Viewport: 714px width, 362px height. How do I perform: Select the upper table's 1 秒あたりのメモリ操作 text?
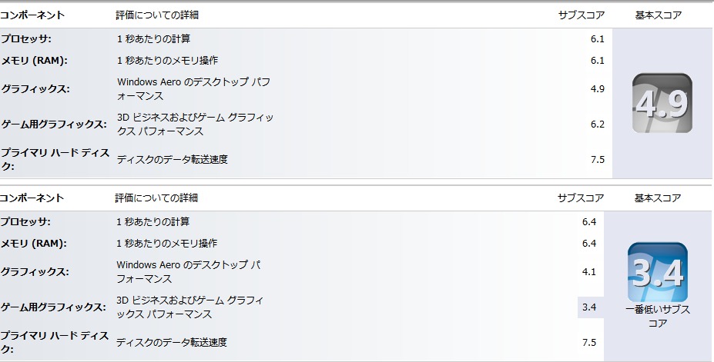pyautogui.click(x=166, y=61)
